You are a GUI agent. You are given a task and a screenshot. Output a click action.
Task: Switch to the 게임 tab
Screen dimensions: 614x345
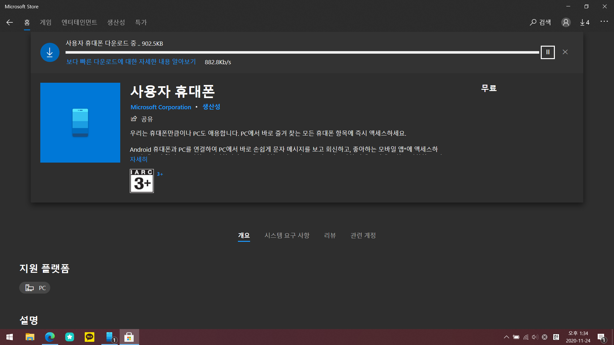click(x=45, y=22)
